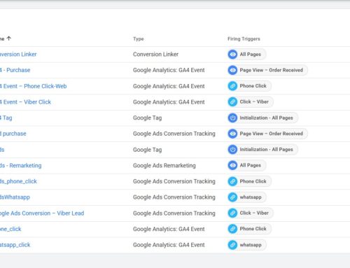The height and width of the screenshot is (268, 350).
Task: Open the ds_phone_click tag
Action: click(x=18, y=181)
